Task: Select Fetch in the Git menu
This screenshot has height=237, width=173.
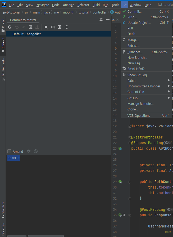Action: (x=147, y=34)
